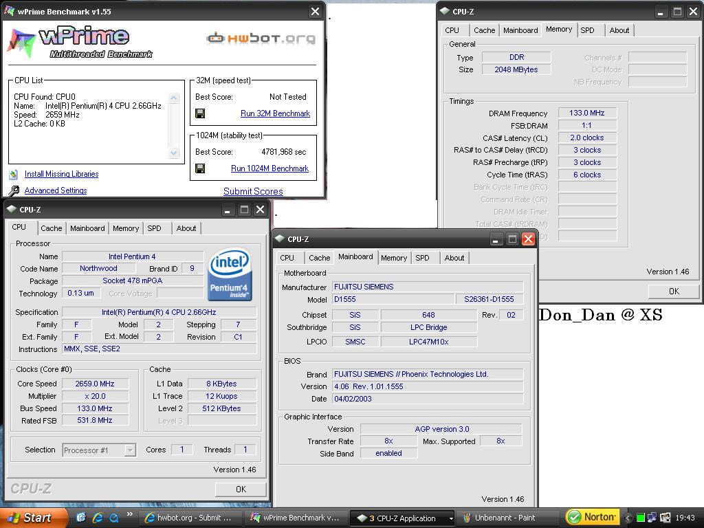The image size is (704, 528).
Task: Minimize the Memory CPU-Z window
Action: coord(660,12)
